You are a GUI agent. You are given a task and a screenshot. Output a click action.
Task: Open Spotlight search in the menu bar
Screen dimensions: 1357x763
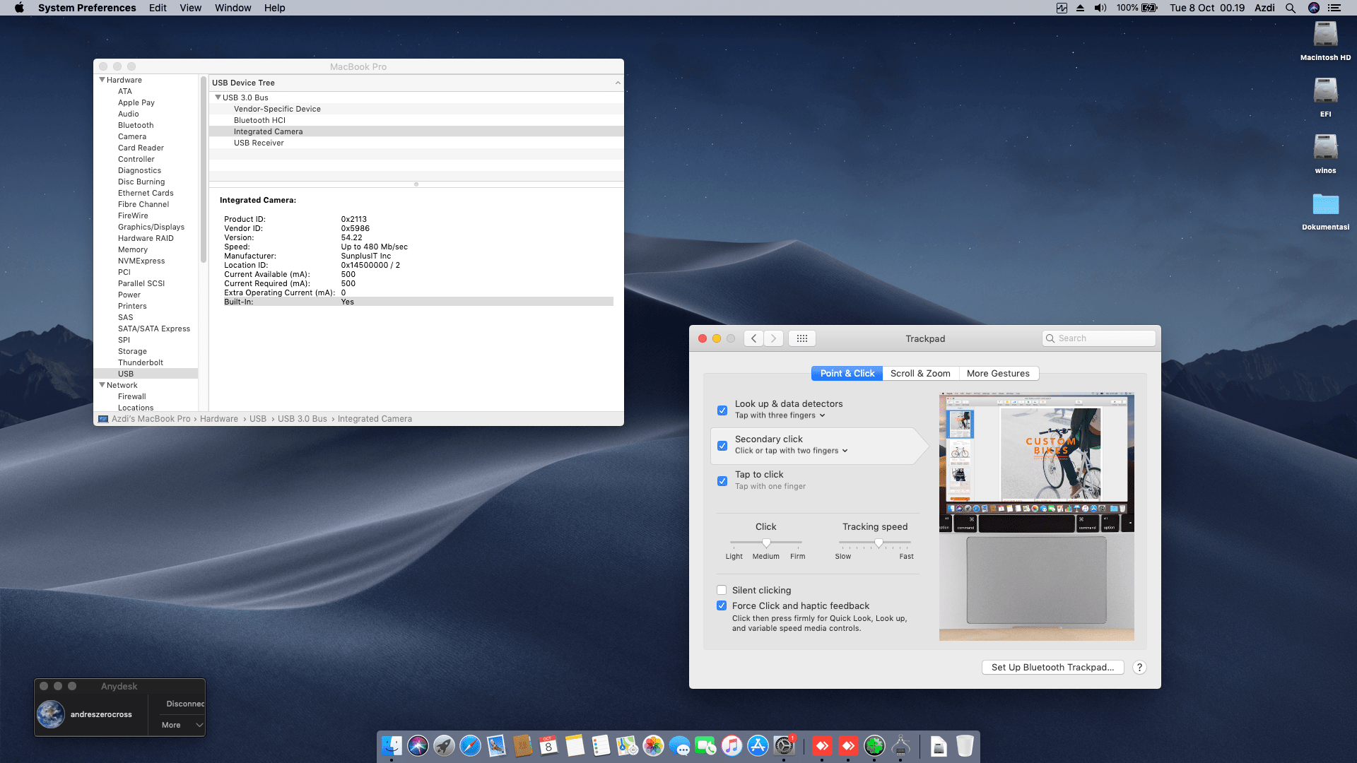pyautogui.click(x=1291, y=8)
